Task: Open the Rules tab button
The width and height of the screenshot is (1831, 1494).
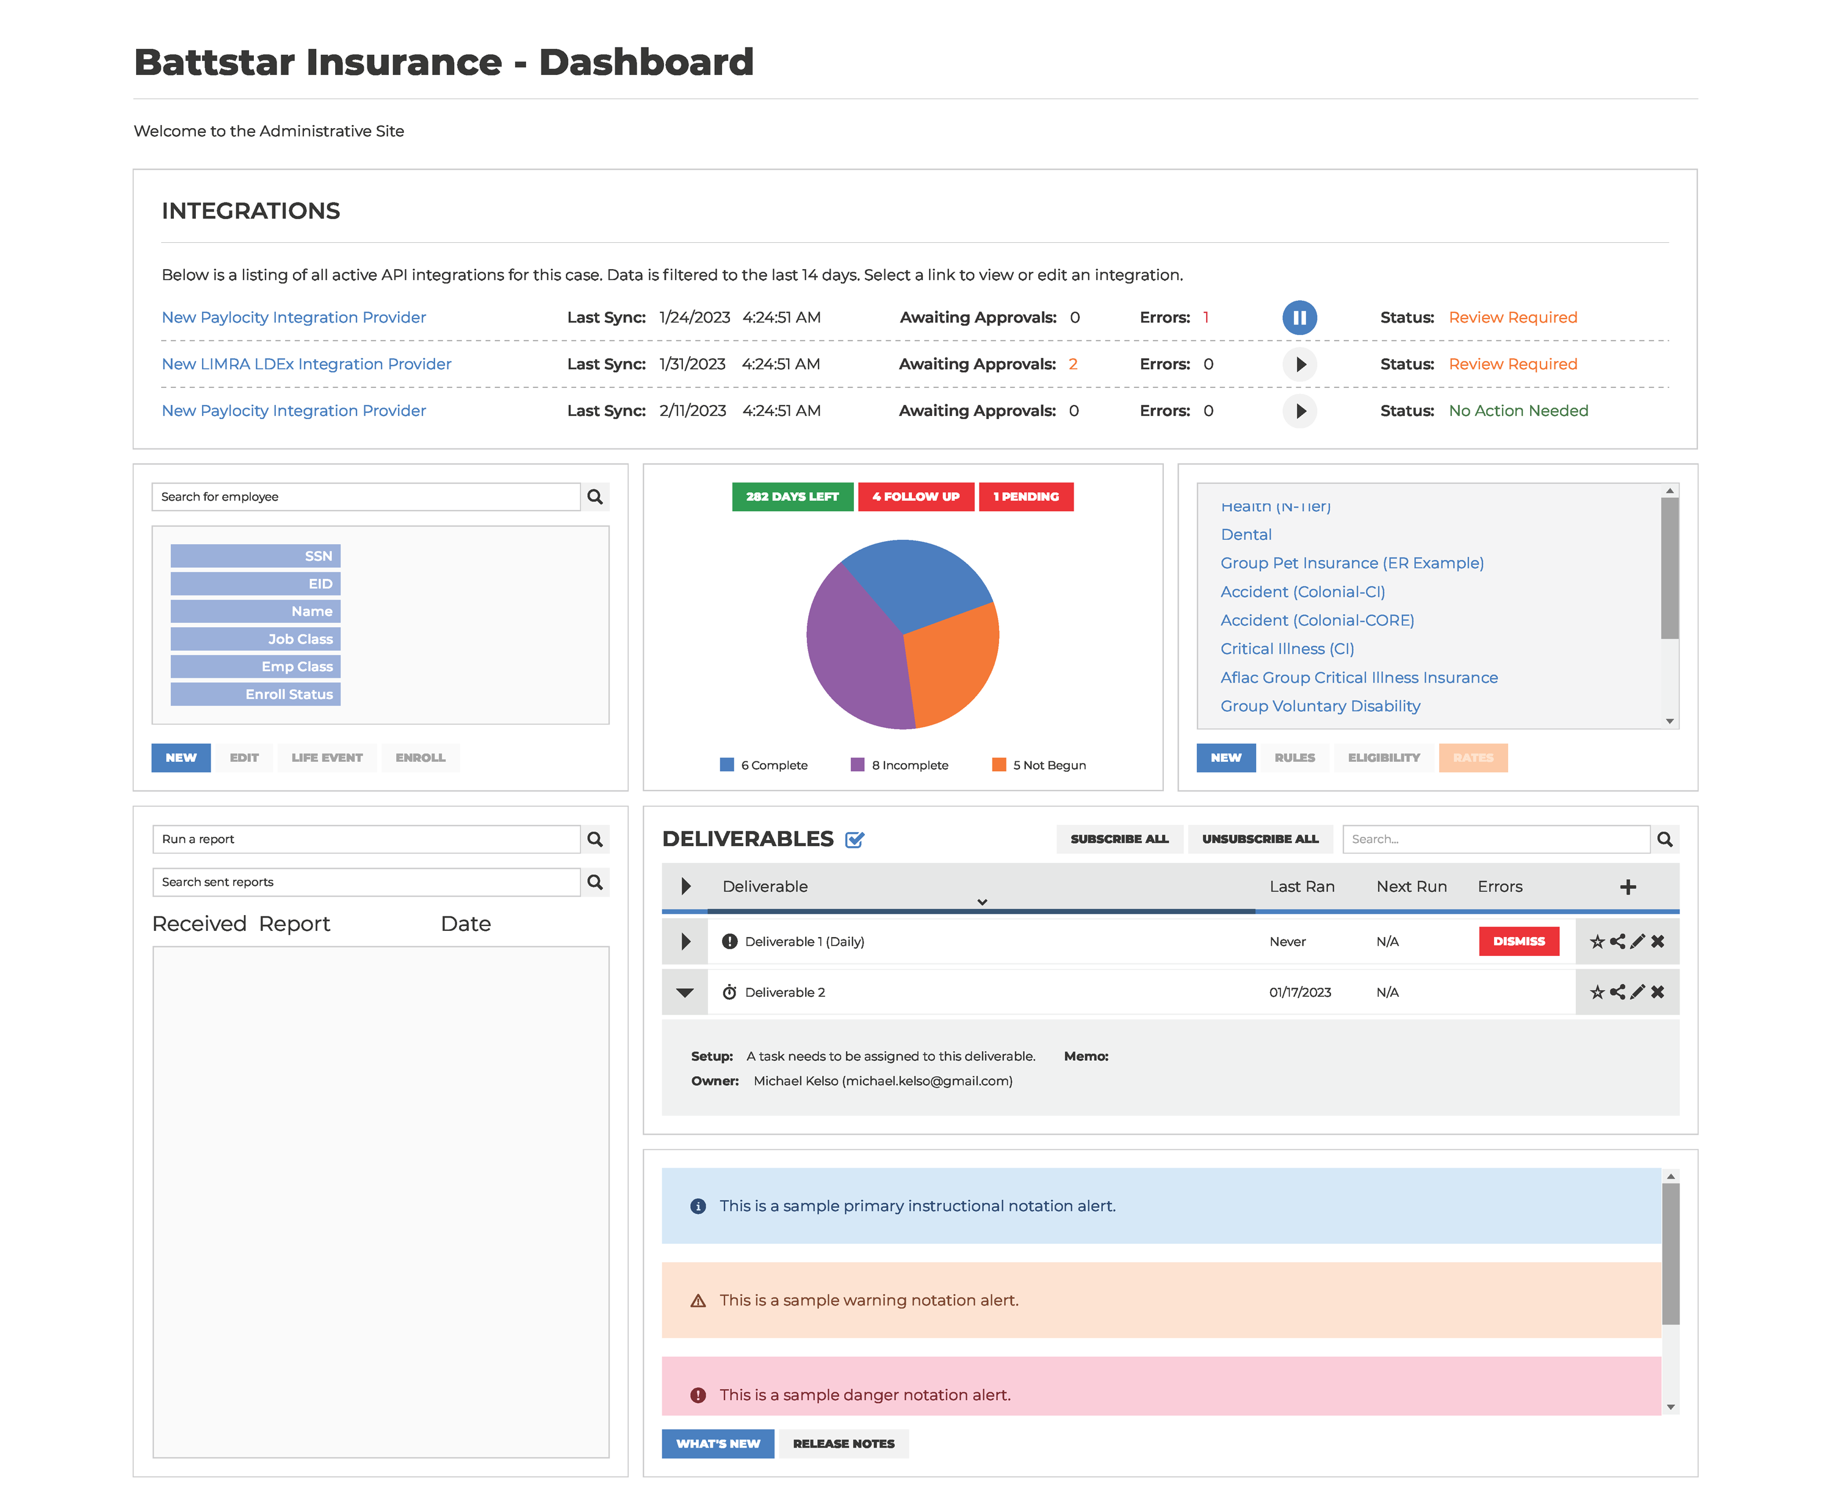Action: pyautogui.click(x=1295, y=758)
